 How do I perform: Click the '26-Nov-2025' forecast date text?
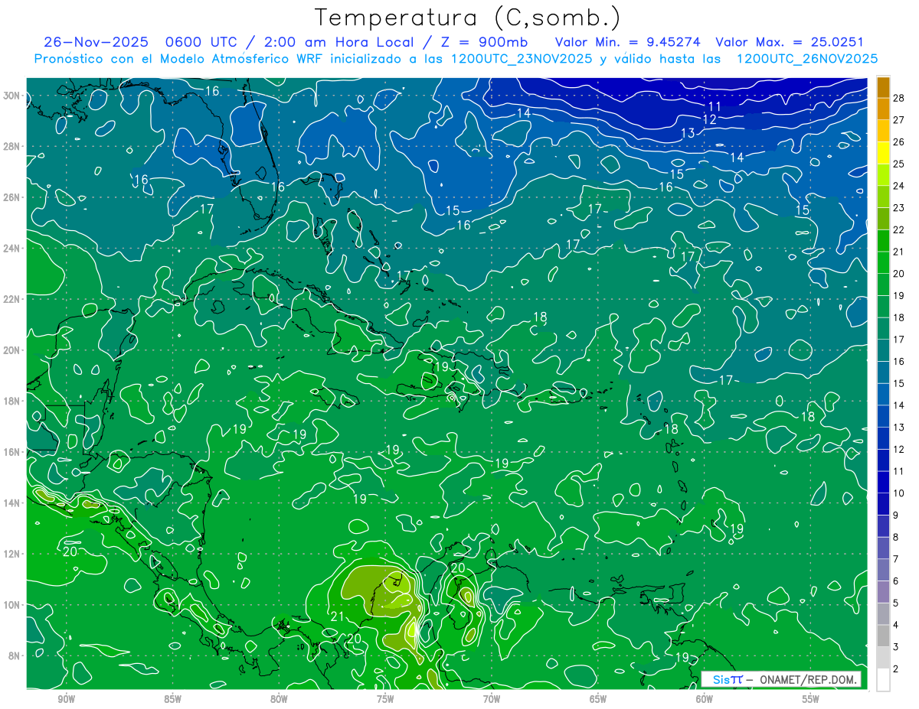pyautogui.click(x=94, y=42)
